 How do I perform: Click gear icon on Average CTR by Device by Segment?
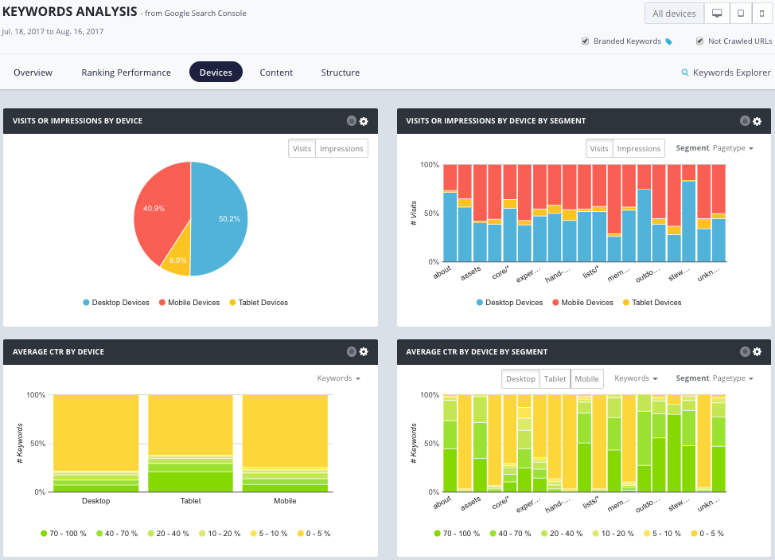(x=757, y=351)
